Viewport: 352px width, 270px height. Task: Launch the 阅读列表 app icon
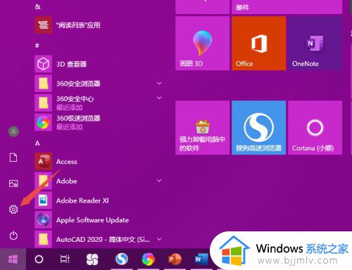coord(44,25)
